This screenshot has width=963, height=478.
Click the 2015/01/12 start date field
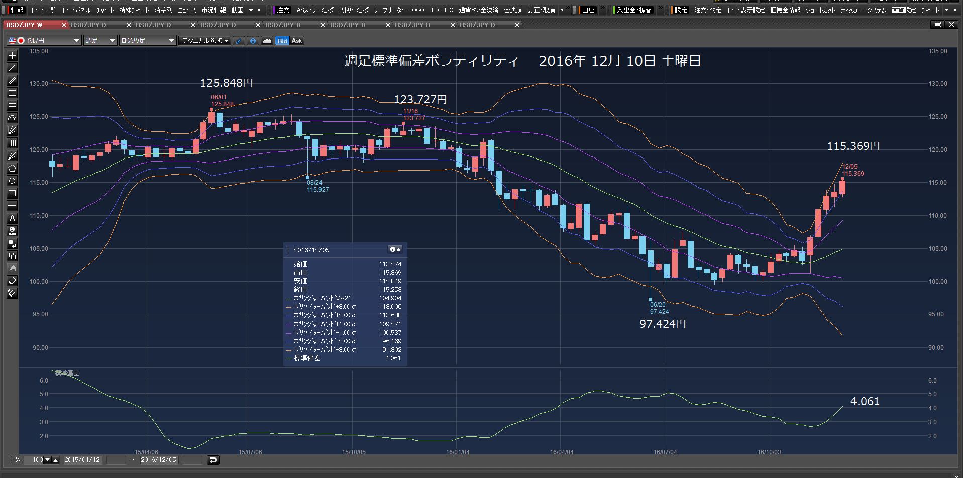pyautogui.click(x=82, y=460)
